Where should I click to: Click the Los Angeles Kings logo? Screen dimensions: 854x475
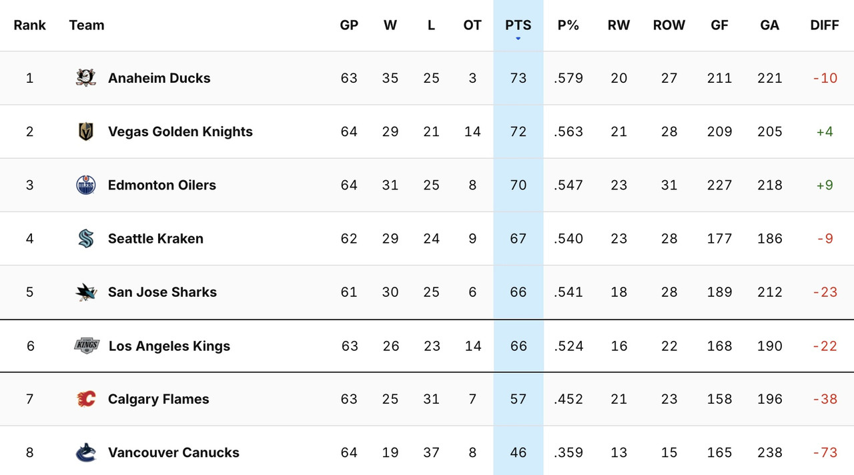click(86, 346)
